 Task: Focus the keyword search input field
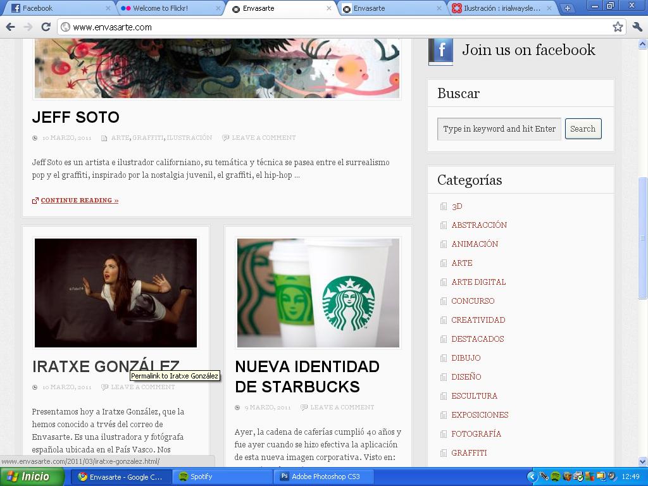pos(499,129)
